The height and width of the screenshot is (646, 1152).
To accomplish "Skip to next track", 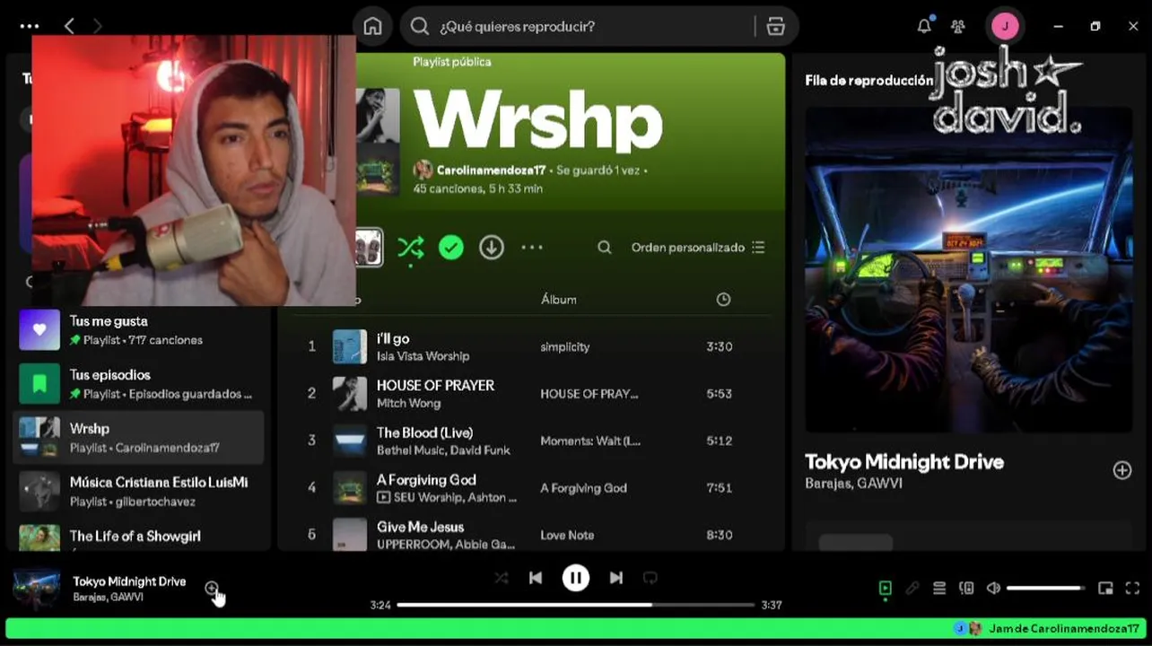I will tap(616, 578).
